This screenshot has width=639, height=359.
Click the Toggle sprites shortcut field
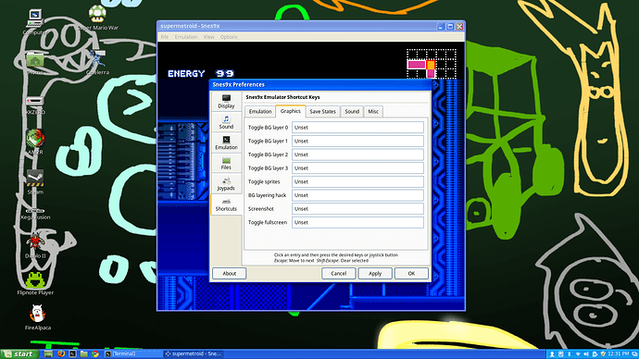[357, 181]
